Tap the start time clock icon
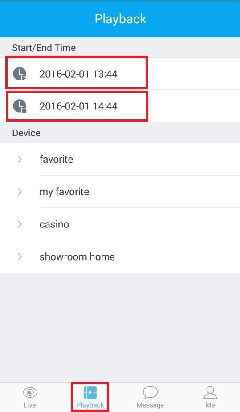240x412 pixels. [x=20, y=74]
